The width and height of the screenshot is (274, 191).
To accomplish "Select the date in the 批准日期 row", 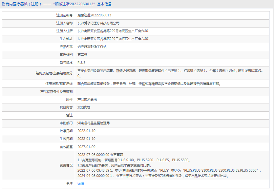I will (x=87, y=131).
